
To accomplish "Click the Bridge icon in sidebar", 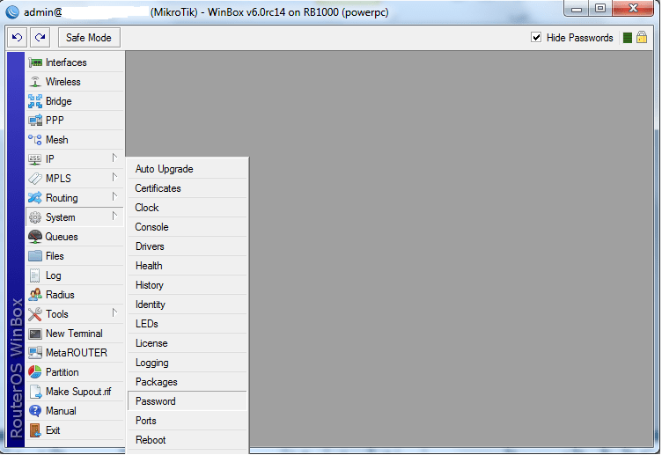I will [35, 101].
